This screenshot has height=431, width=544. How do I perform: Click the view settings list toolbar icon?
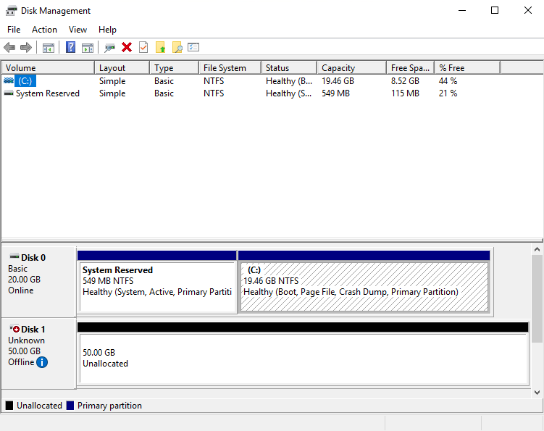point(193,47)
